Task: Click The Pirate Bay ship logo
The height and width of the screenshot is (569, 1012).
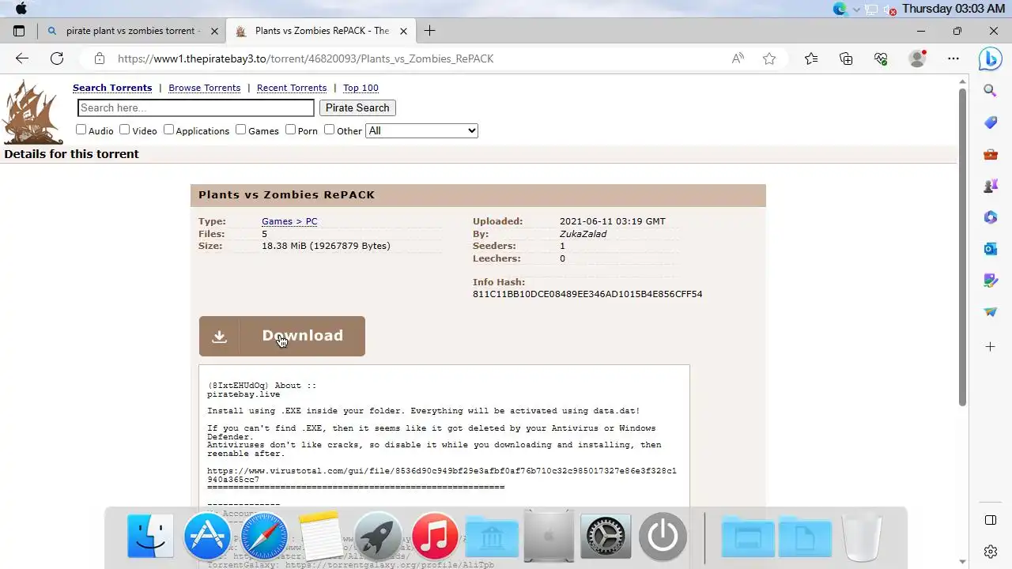Action: tap(32, 111)
